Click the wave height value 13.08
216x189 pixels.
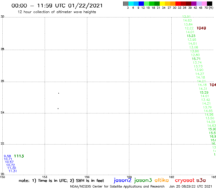pos(194,47)
